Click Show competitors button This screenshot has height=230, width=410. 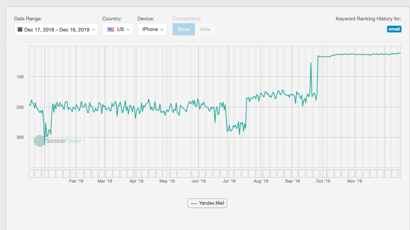184,30
